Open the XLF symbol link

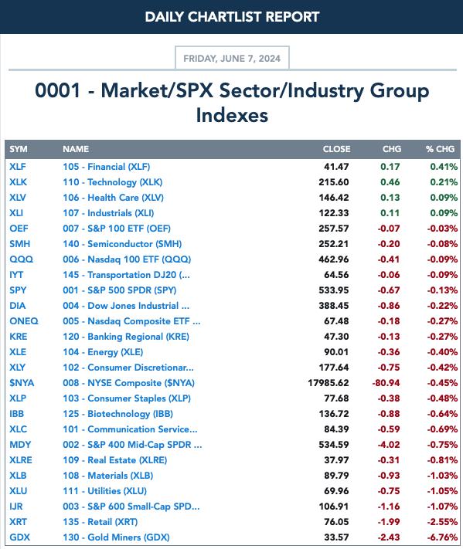click(x=18, y=167)
